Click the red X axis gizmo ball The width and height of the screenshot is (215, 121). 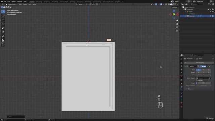(177, 14)
